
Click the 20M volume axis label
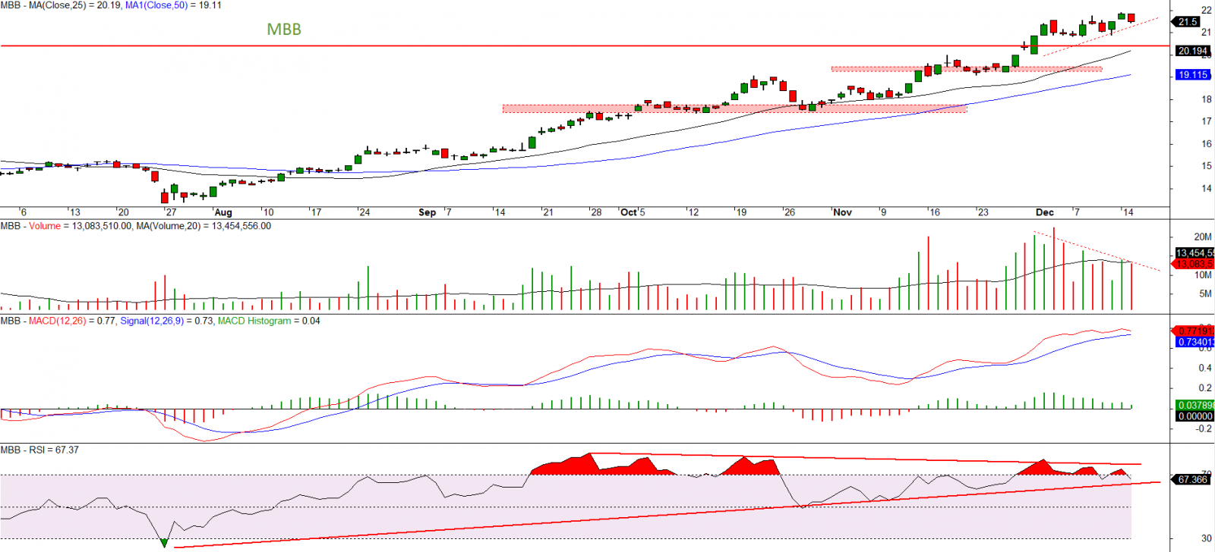1203,237
